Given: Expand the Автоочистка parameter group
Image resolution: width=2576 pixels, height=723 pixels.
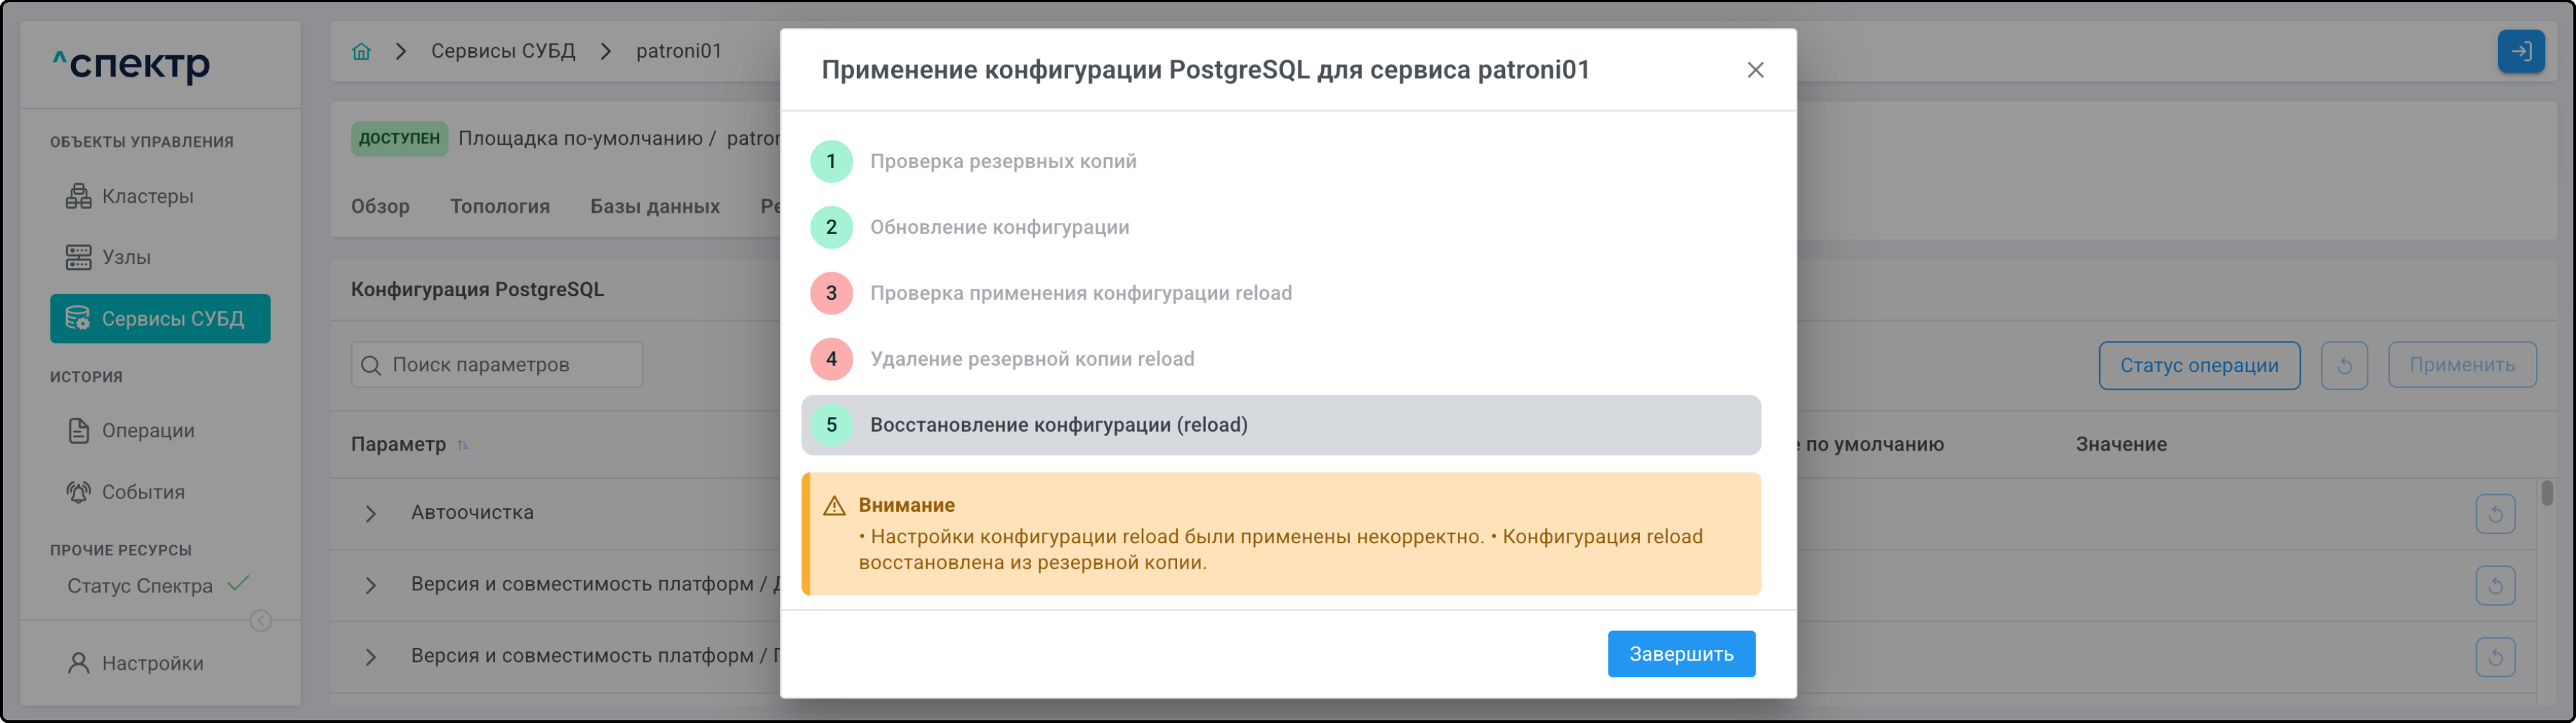Looking at the screenshot, I should coord(371,514).
